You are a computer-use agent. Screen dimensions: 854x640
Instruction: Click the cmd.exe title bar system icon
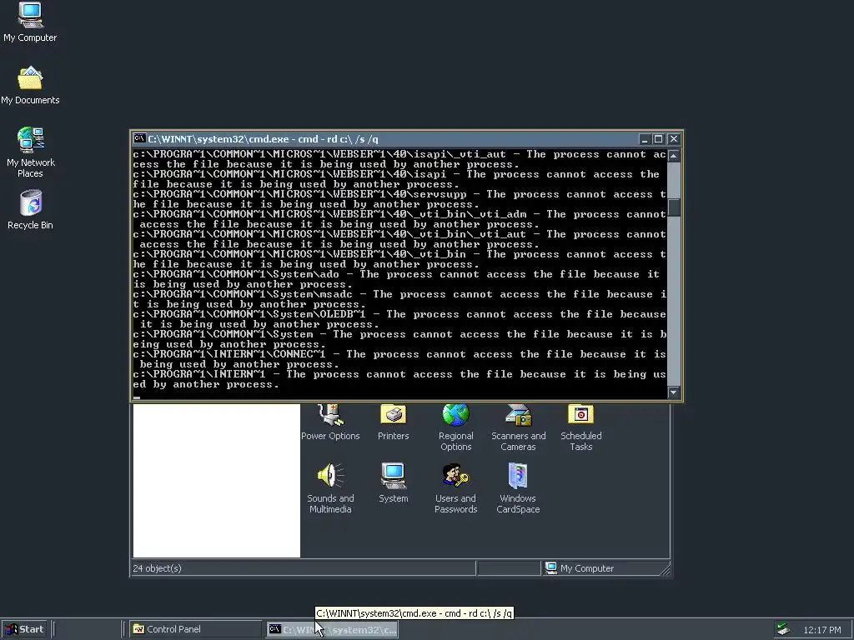tap(139, 139)
